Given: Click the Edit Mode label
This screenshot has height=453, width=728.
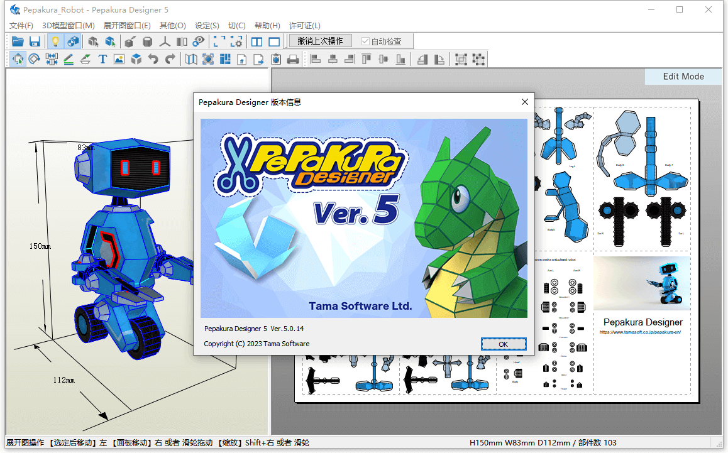Looking at the screenshot, I should (683, 77).
